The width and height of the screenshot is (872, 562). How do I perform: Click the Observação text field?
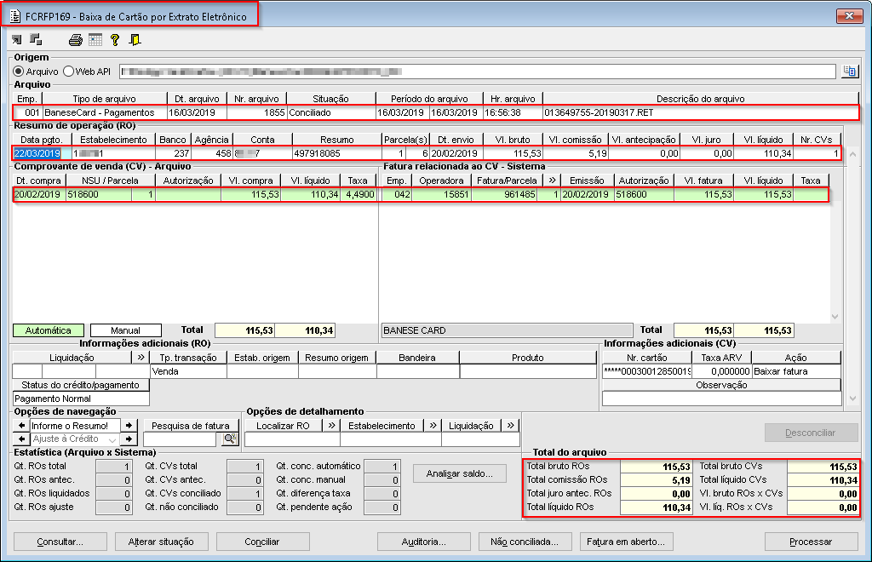[x=721, y=399]
